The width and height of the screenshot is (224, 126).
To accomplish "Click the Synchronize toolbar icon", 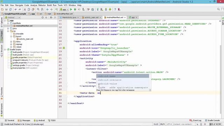I will pyautogui.click(x=10, y=9).
